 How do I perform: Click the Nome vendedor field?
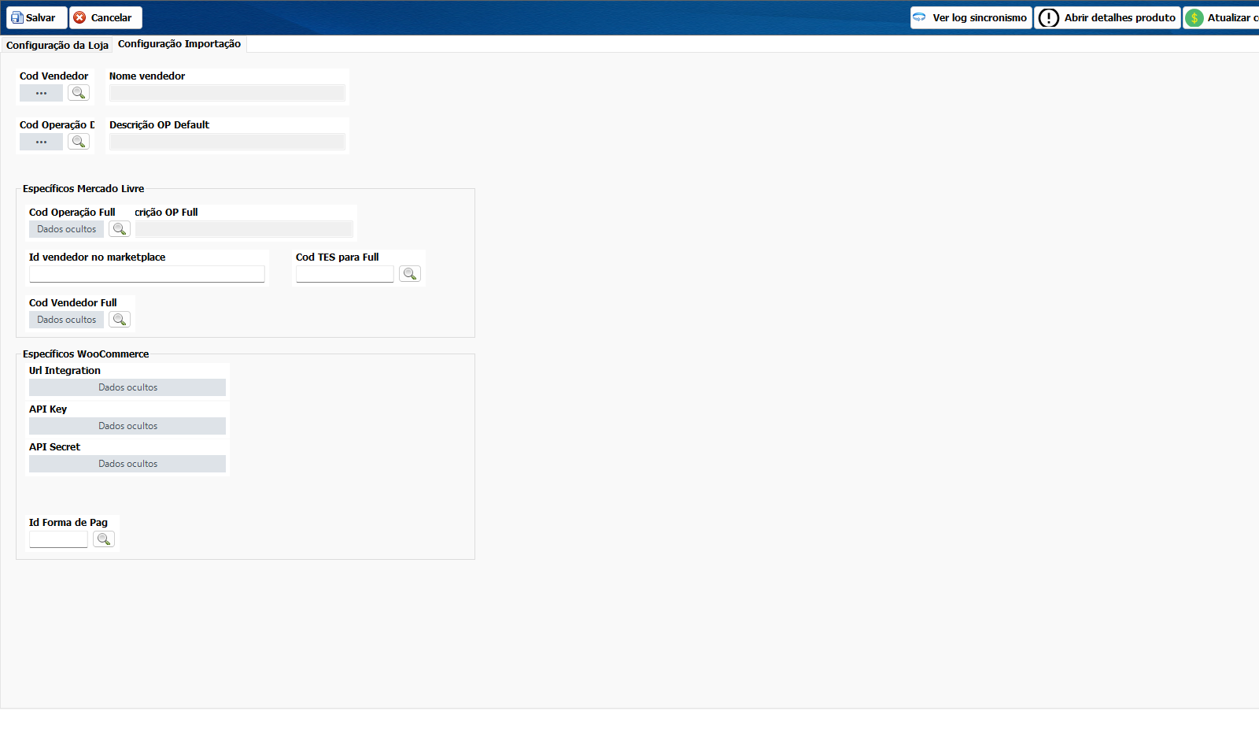point(227,93)
